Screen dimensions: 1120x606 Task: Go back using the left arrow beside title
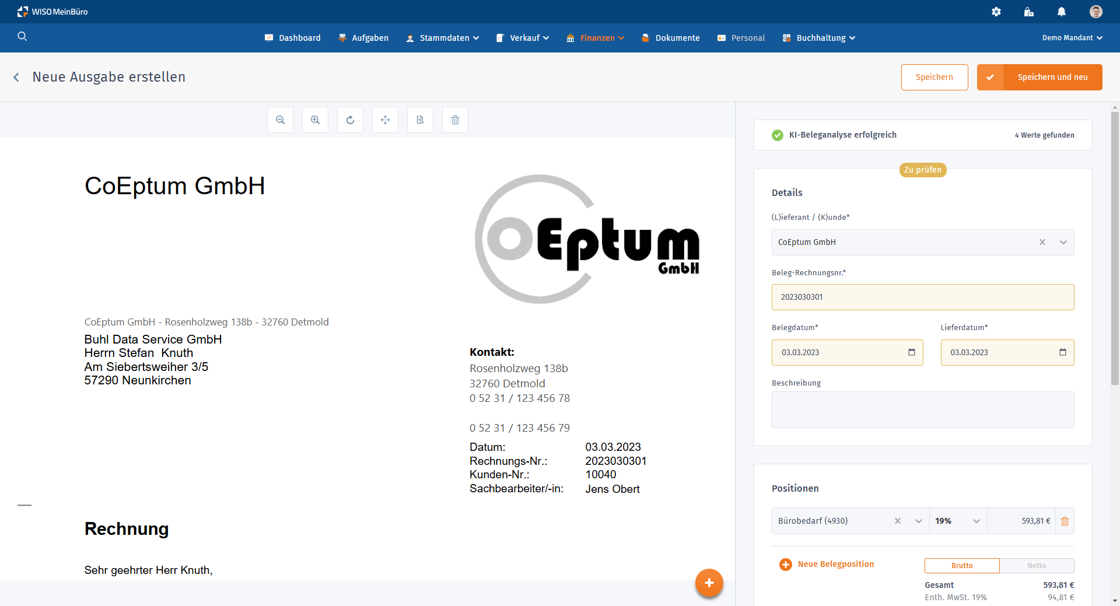[16, 77]
